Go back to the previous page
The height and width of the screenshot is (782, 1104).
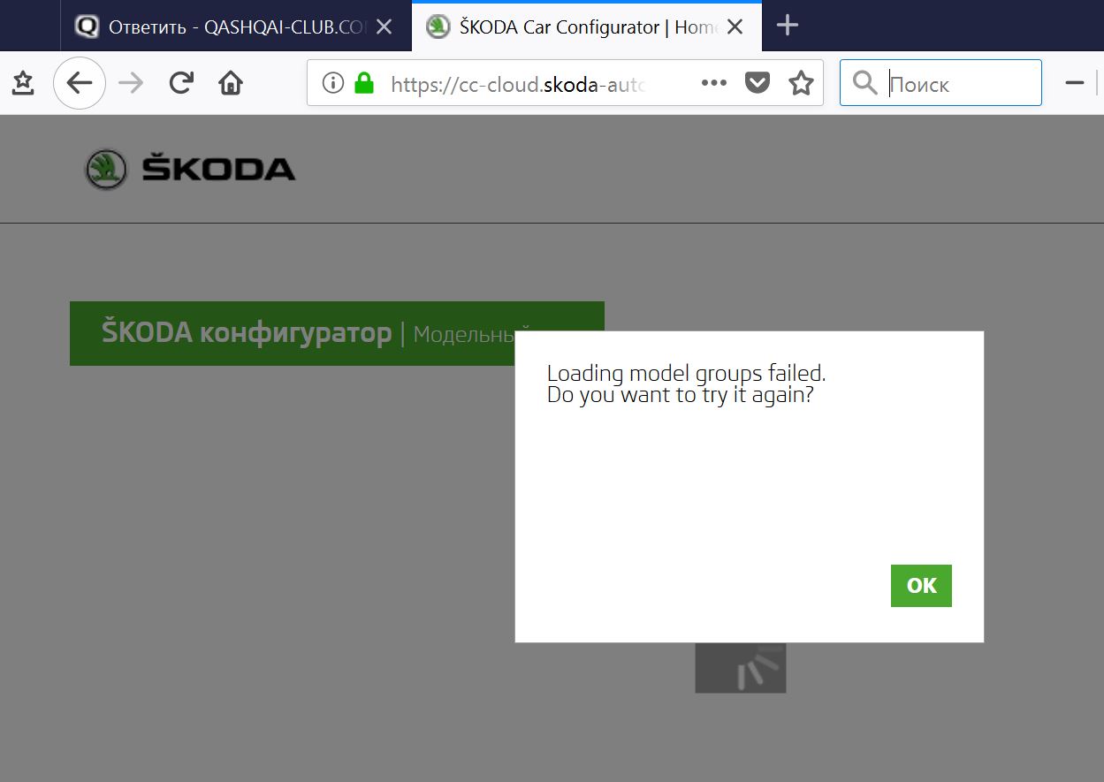[80, 83]
